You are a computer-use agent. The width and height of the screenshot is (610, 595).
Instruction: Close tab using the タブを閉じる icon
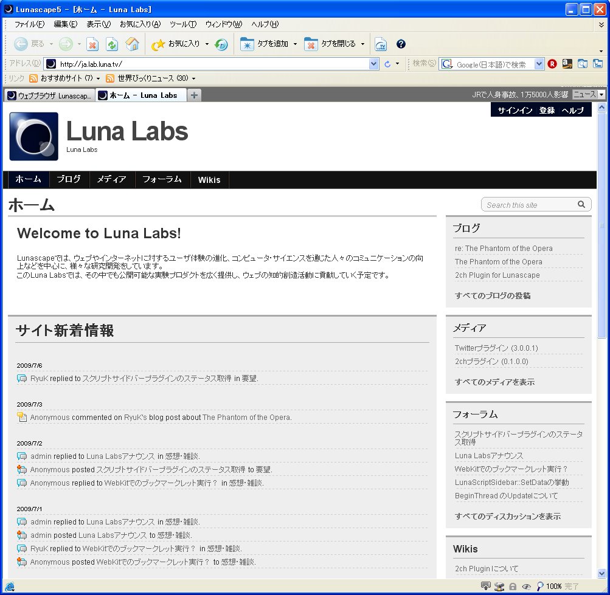[x=310, y=44]
